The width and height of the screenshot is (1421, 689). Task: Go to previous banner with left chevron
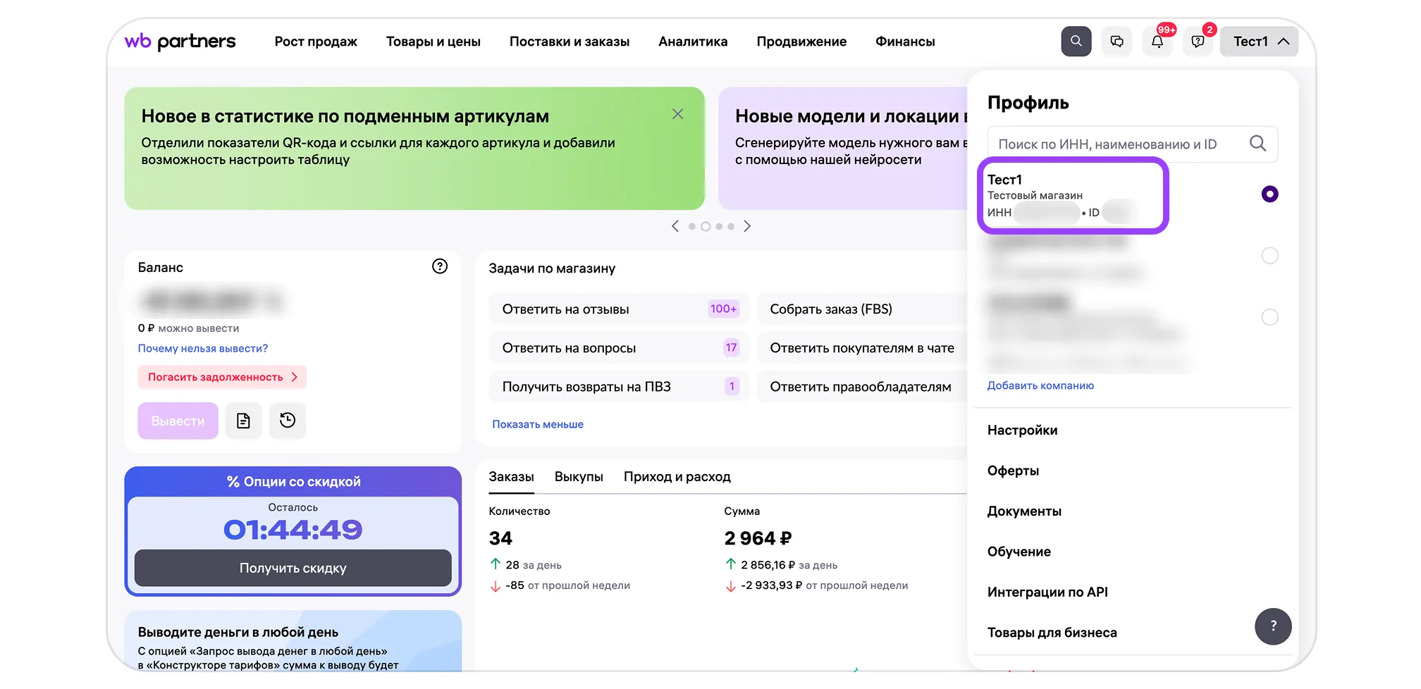(x=675, y=226)
